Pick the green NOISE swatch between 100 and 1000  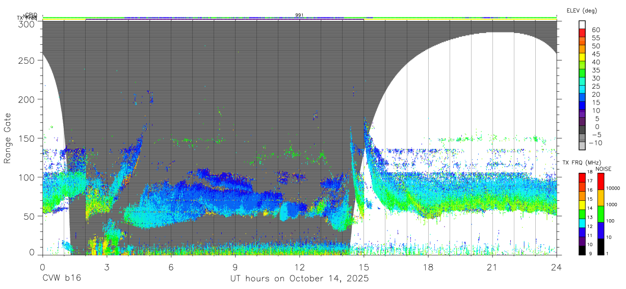click(601, 214)
